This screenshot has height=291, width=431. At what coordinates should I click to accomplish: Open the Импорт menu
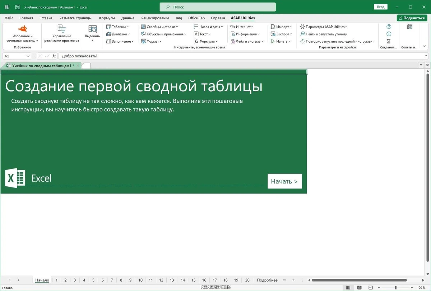(281, 27)
